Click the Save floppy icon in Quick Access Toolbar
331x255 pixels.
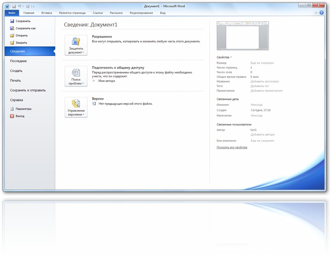coord(14,6)
